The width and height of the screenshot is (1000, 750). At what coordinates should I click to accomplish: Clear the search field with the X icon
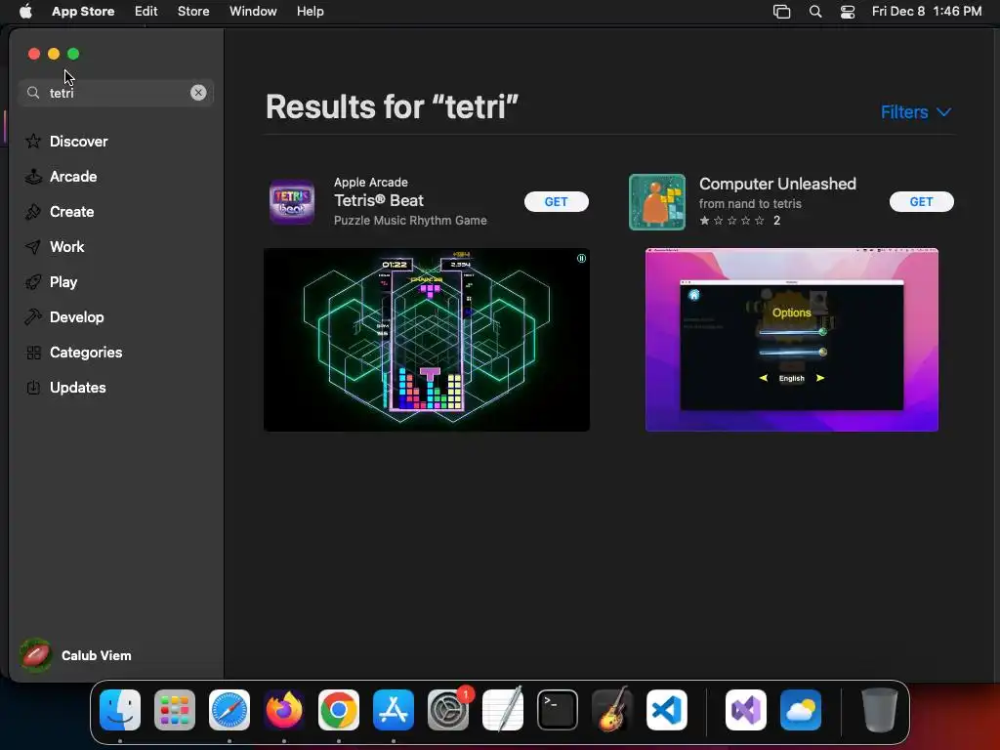click(198, 93)
